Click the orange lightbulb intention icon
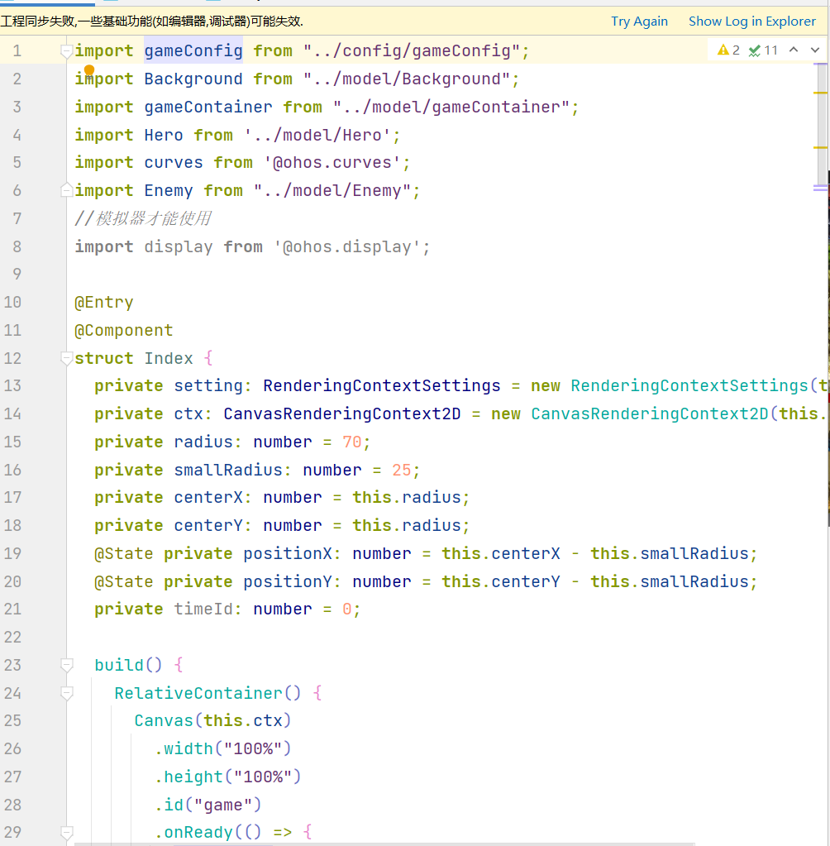Viewport: 830px width, 846px height. click(x=89, y=70)
